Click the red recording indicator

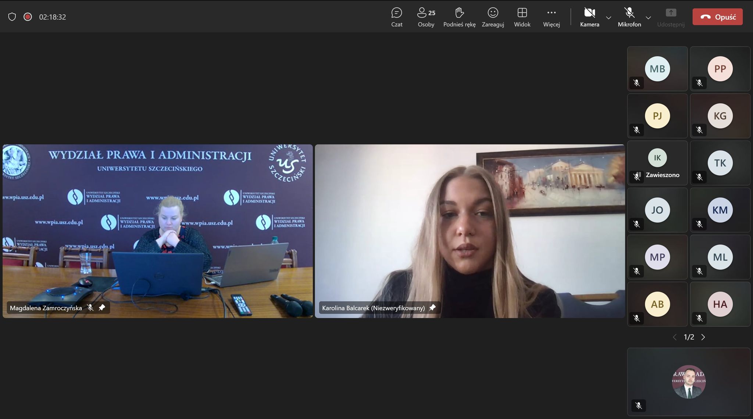[28, 17]
